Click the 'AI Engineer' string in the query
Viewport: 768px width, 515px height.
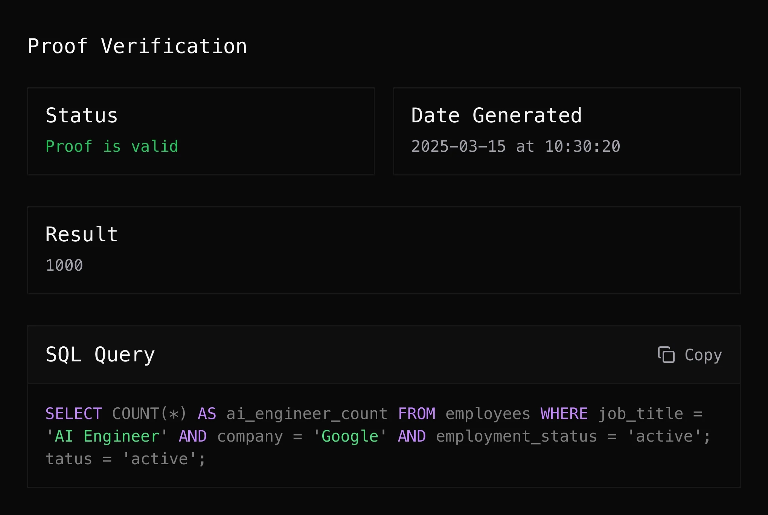click(106, 436)
